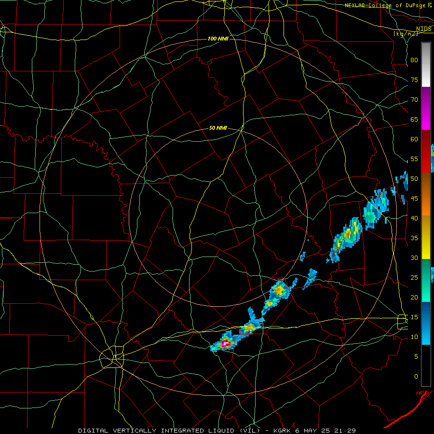This screenshot has width=434, height=434.
Task: Click the 5 value on color scale
Action: (416, 357)
